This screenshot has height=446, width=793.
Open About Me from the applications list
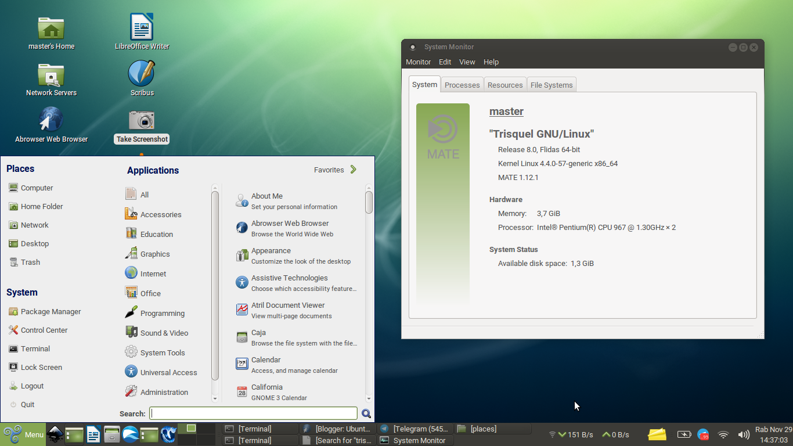[x=296, y=201]
